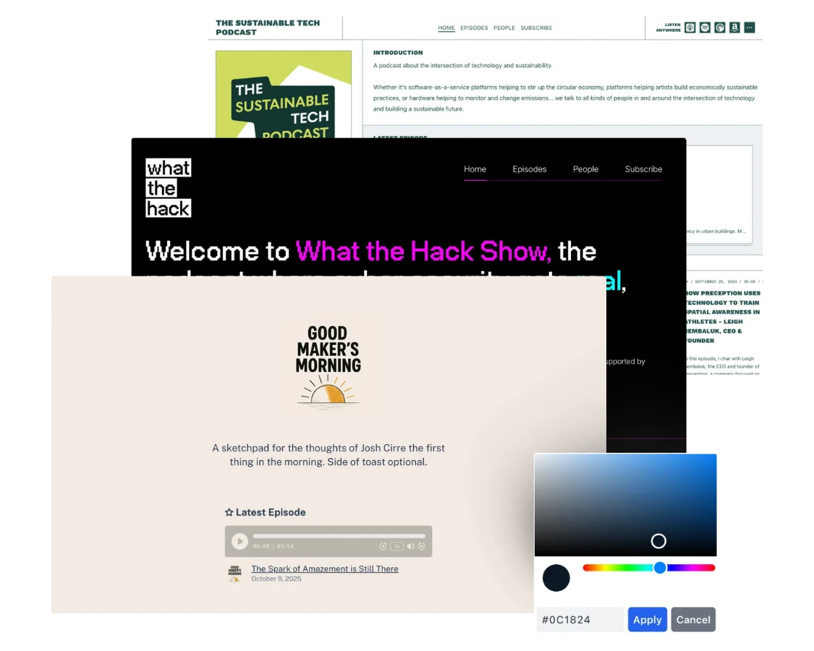Screen dimensions: 814x651
Task: Select Episodes tab on What the Hack site
Action: coord(530,169)
